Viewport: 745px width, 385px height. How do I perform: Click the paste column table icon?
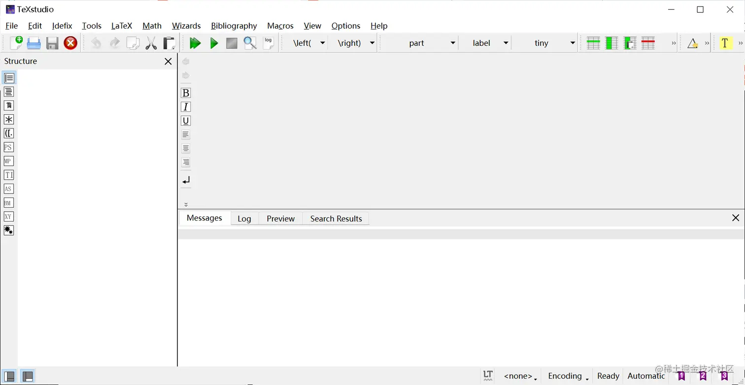[630, 43]
